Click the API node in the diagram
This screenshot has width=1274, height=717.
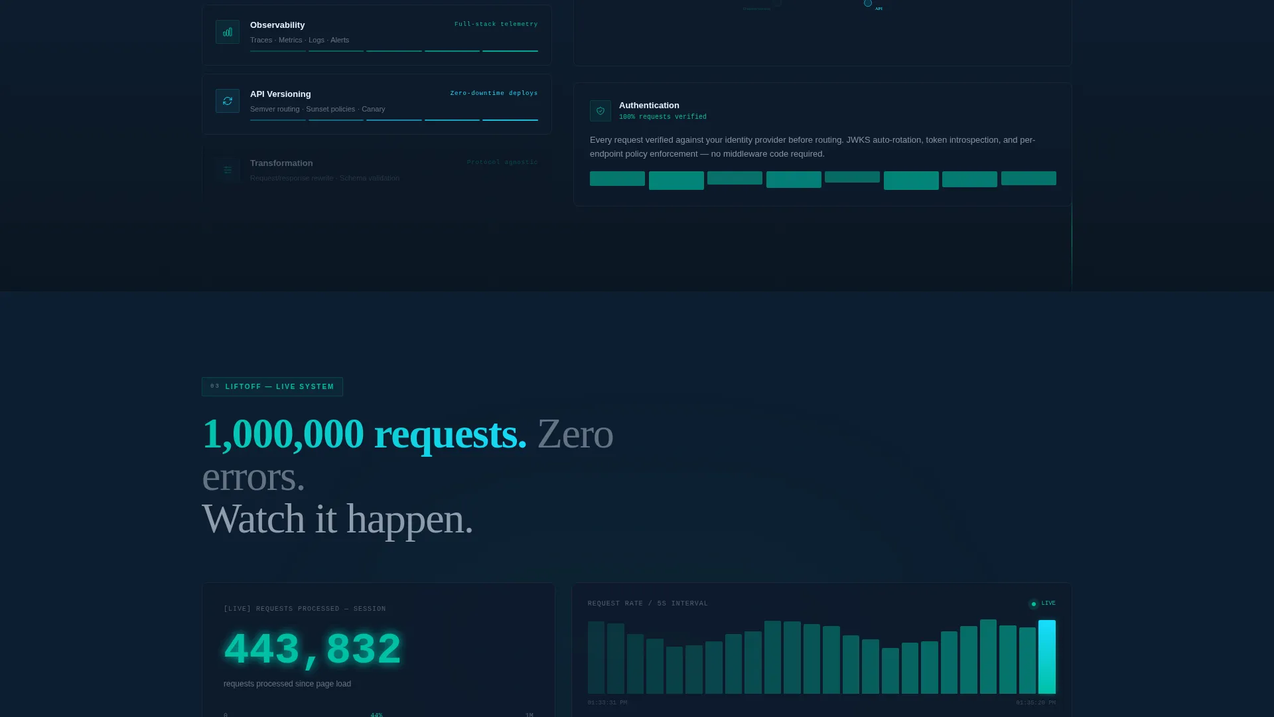tap(868, 3)
